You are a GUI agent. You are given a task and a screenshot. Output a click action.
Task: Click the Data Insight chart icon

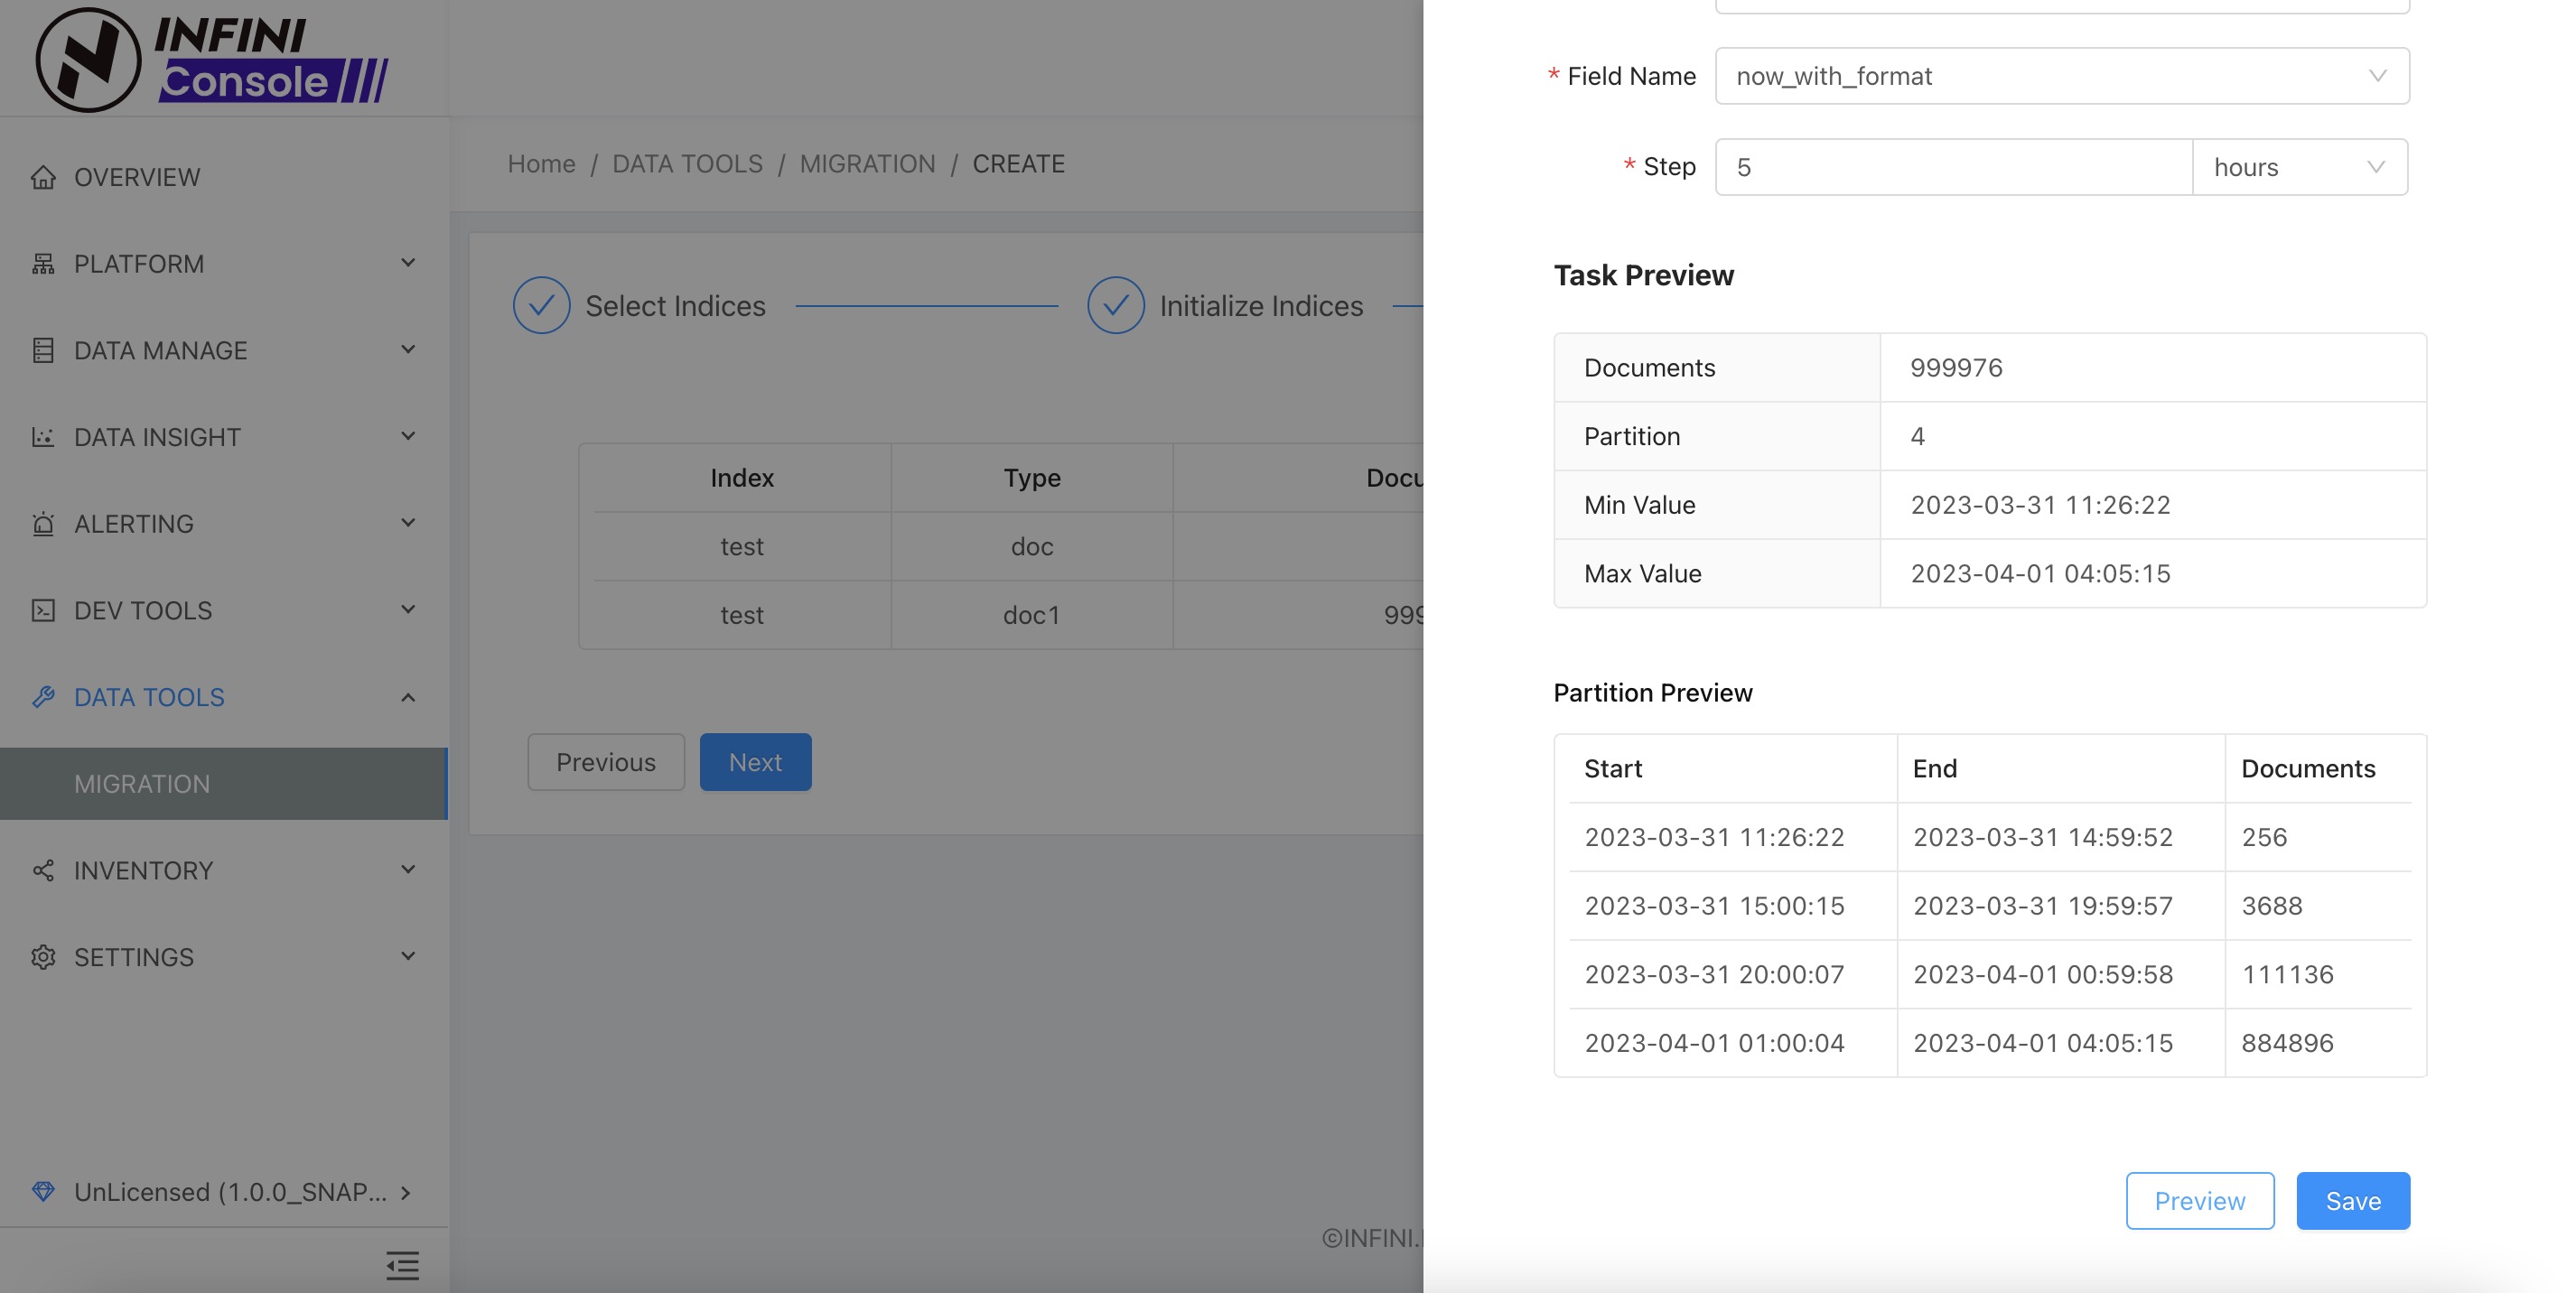43,437
